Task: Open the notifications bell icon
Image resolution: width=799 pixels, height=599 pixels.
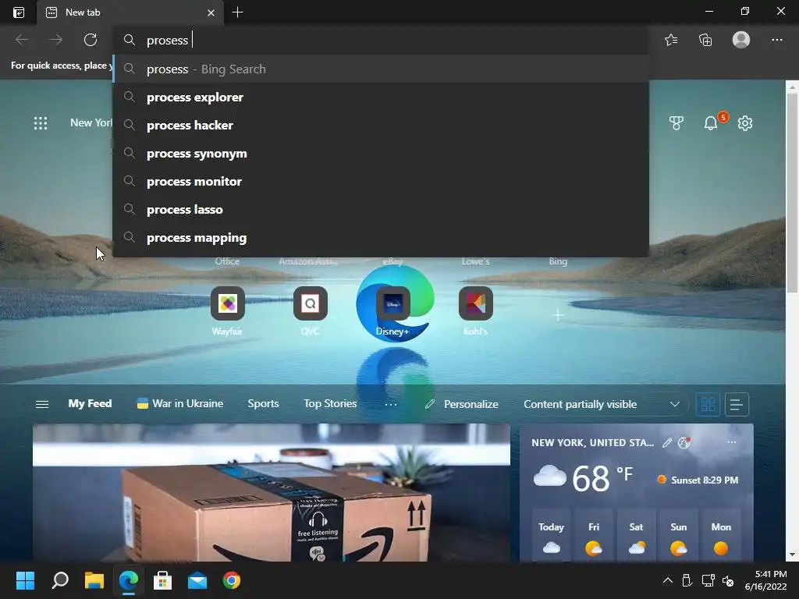Action: [x=710, y=122]
